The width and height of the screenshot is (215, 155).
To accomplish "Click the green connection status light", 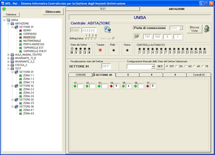I will coord(4,9).
